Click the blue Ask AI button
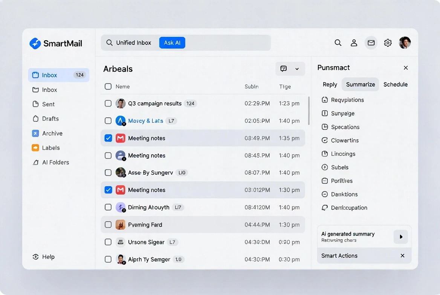This screenshot has width=440, height=295. point(172,43)
